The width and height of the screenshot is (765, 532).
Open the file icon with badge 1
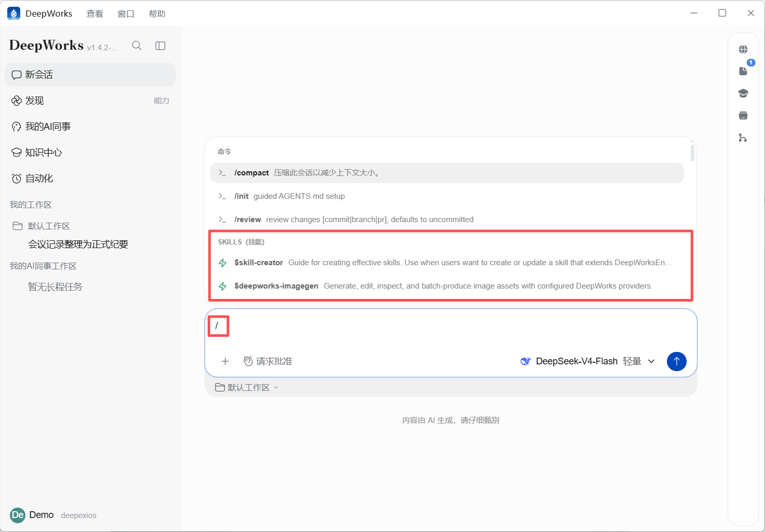pyautogui.click(x=744, y=70)
